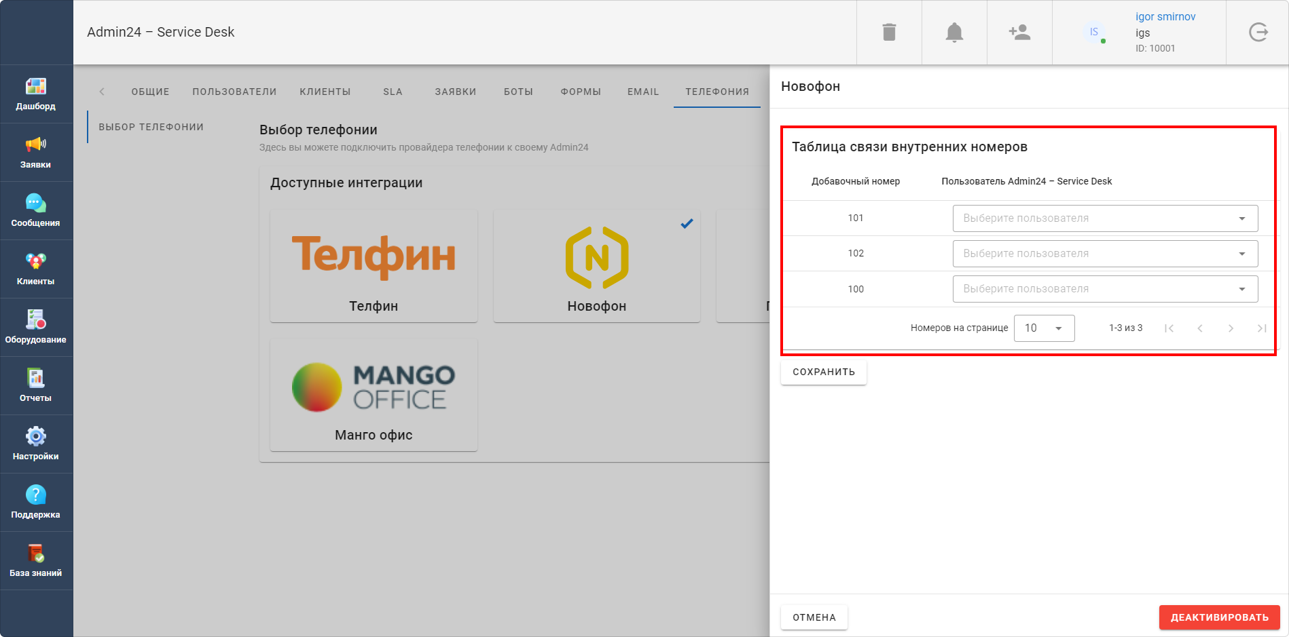The image size is (1289, 637).
Task: Select the Телфин integration card
Action: point(374,266)
